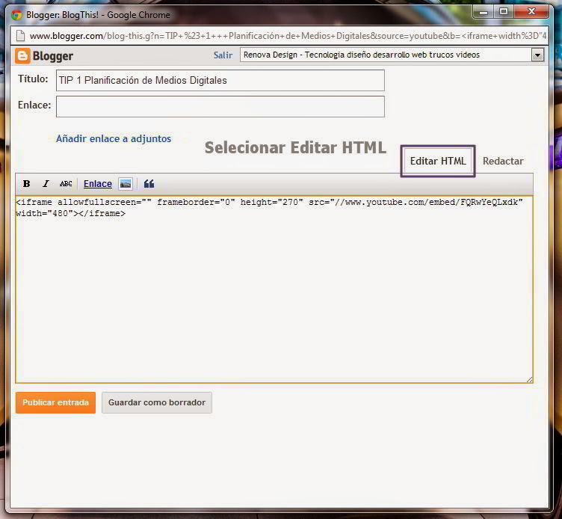The image size is (562, 519).
Task: Maximize the Chrome window
Action: [503, 12]
